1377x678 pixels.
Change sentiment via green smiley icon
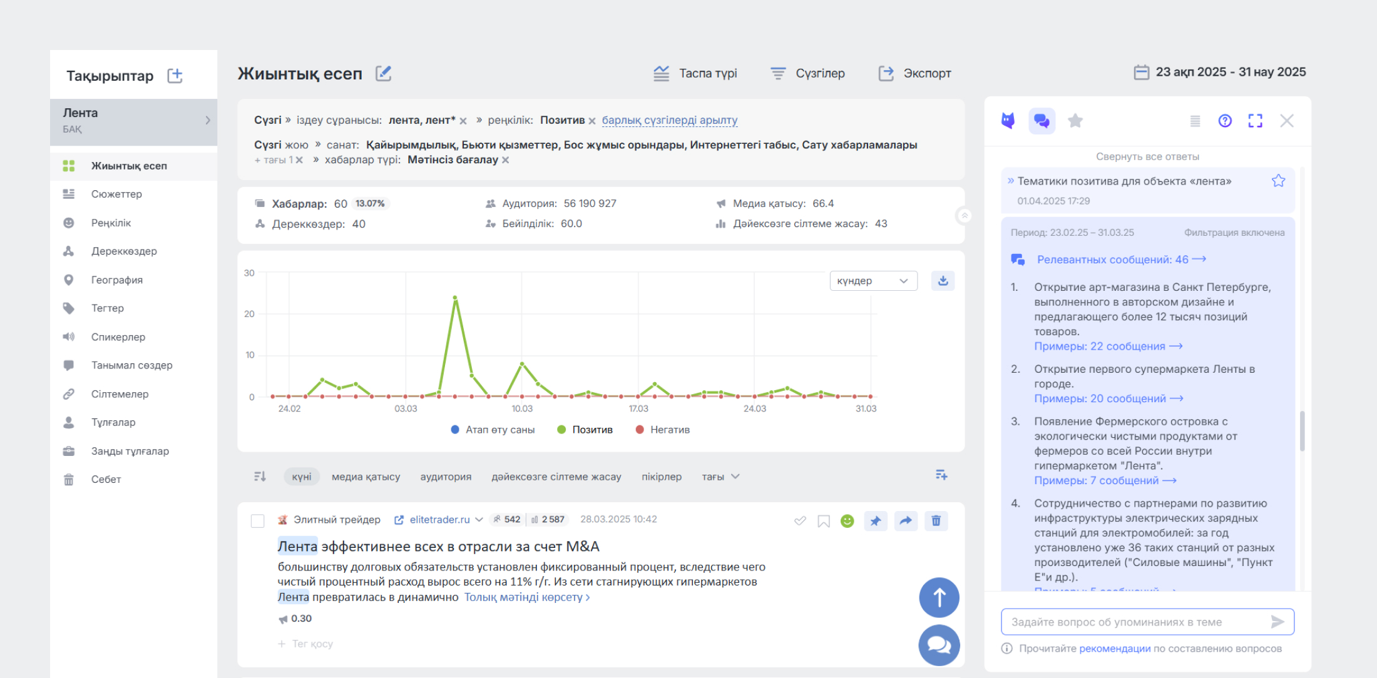point(847,520)
